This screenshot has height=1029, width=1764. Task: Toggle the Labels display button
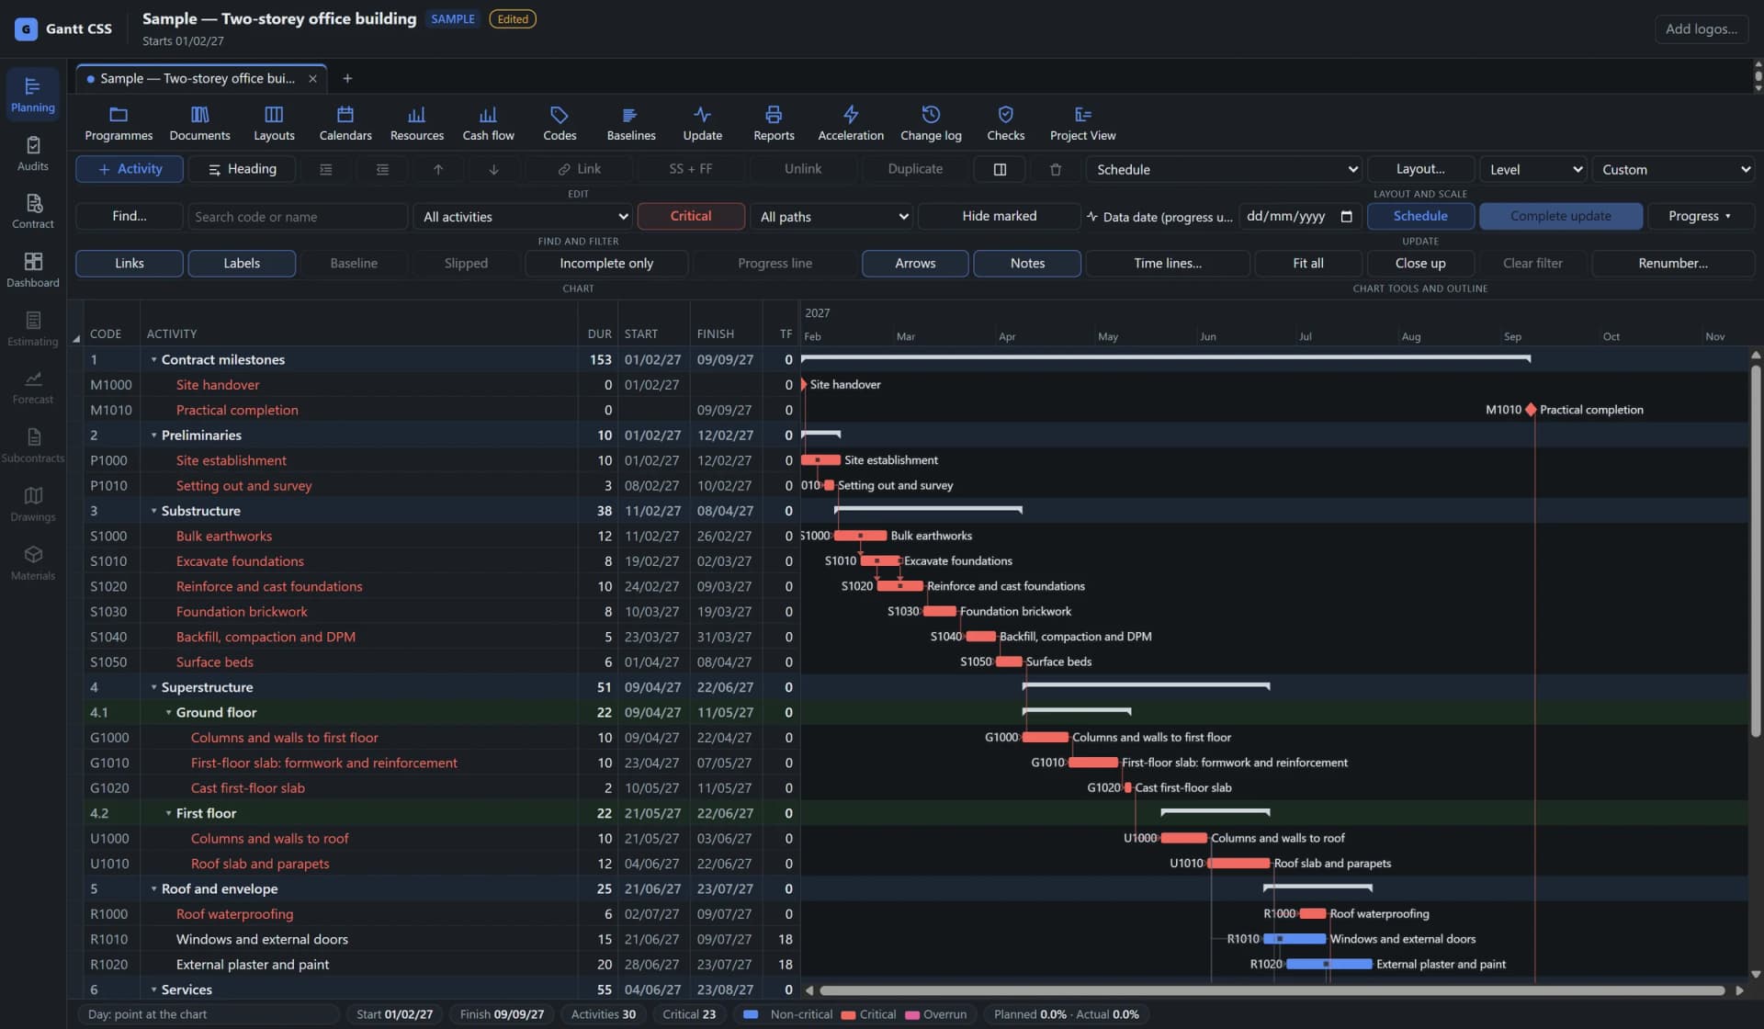pyautogui.click(x=242, y=264)
